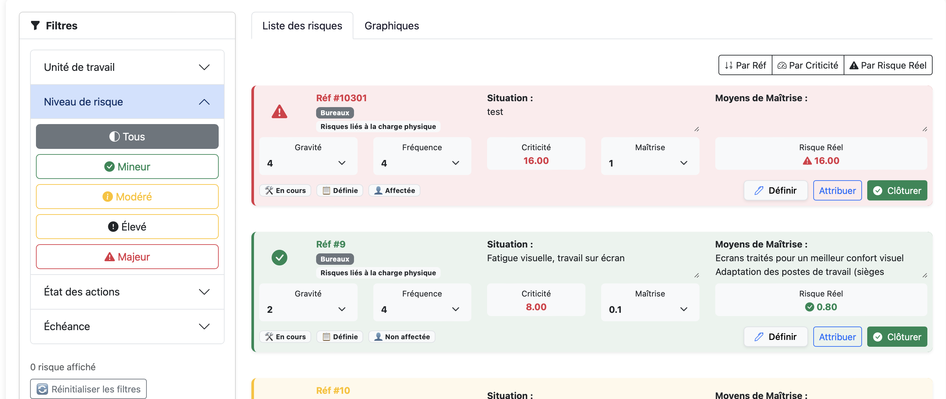
Task: Expand the Unité de travail filter
Action: (x=127, y=67)
